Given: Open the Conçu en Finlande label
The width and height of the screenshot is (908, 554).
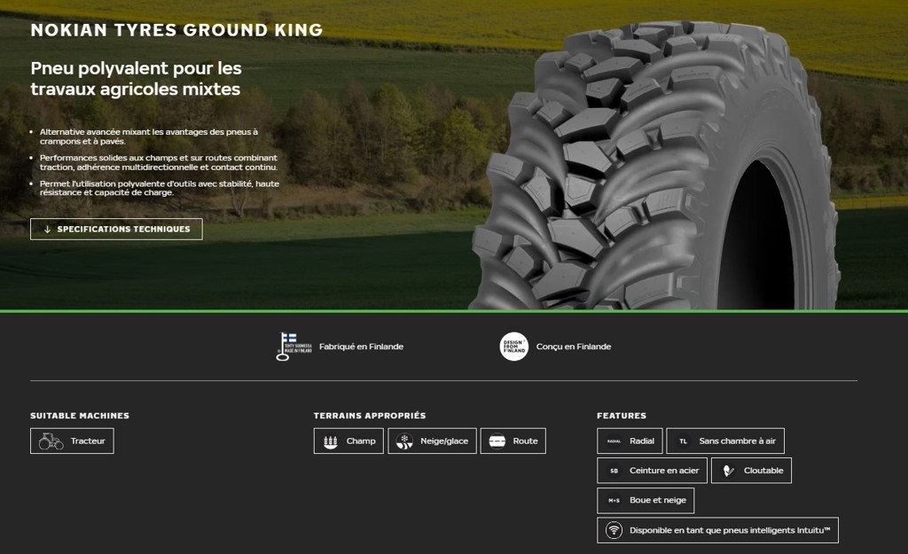Looking at the screenshot, I should click(x=573, y=347).
